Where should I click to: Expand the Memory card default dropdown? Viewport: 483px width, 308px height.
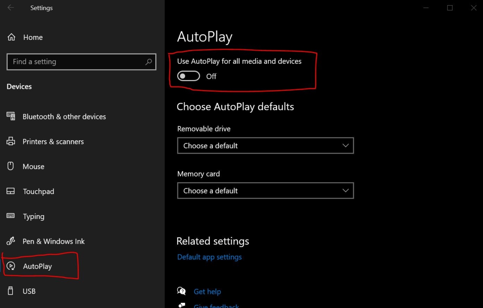click(265, 191)
